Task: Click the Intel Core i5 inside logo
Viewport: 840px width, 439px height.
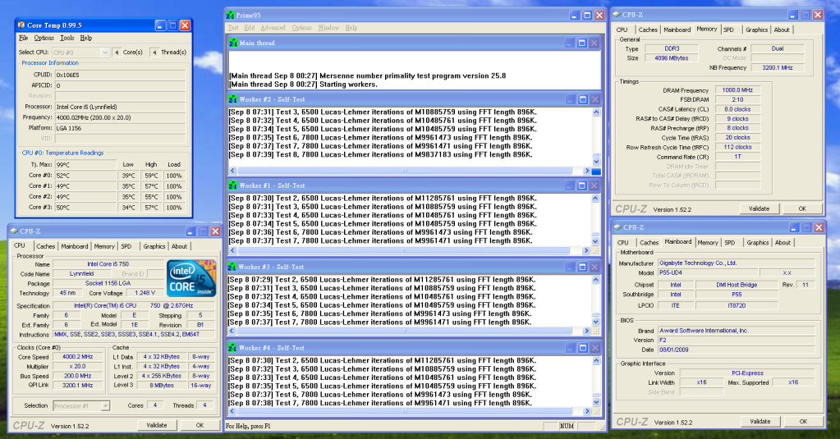Action: 191,278
